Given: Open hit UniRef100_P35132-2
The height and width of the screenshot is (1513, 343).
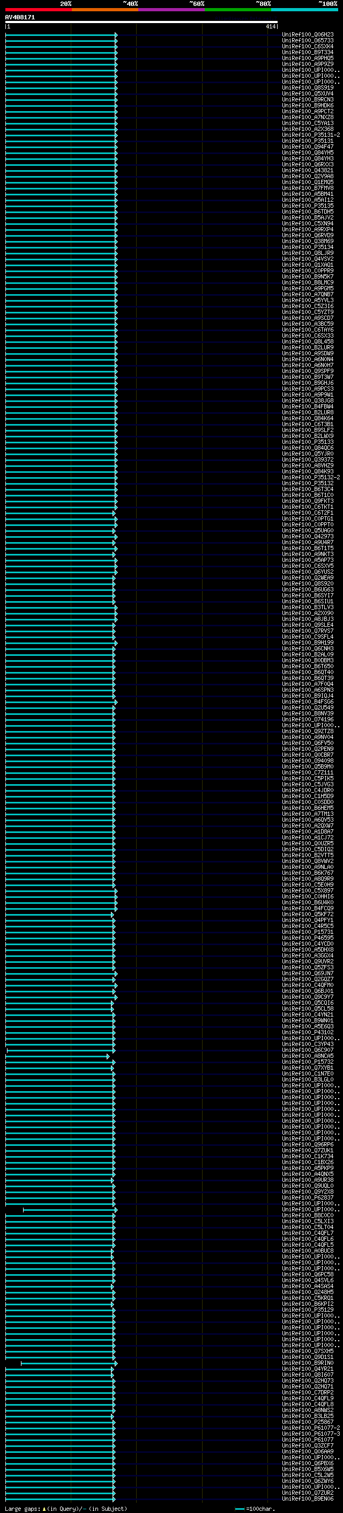Looking at the screenshot, I should (311, 478).
